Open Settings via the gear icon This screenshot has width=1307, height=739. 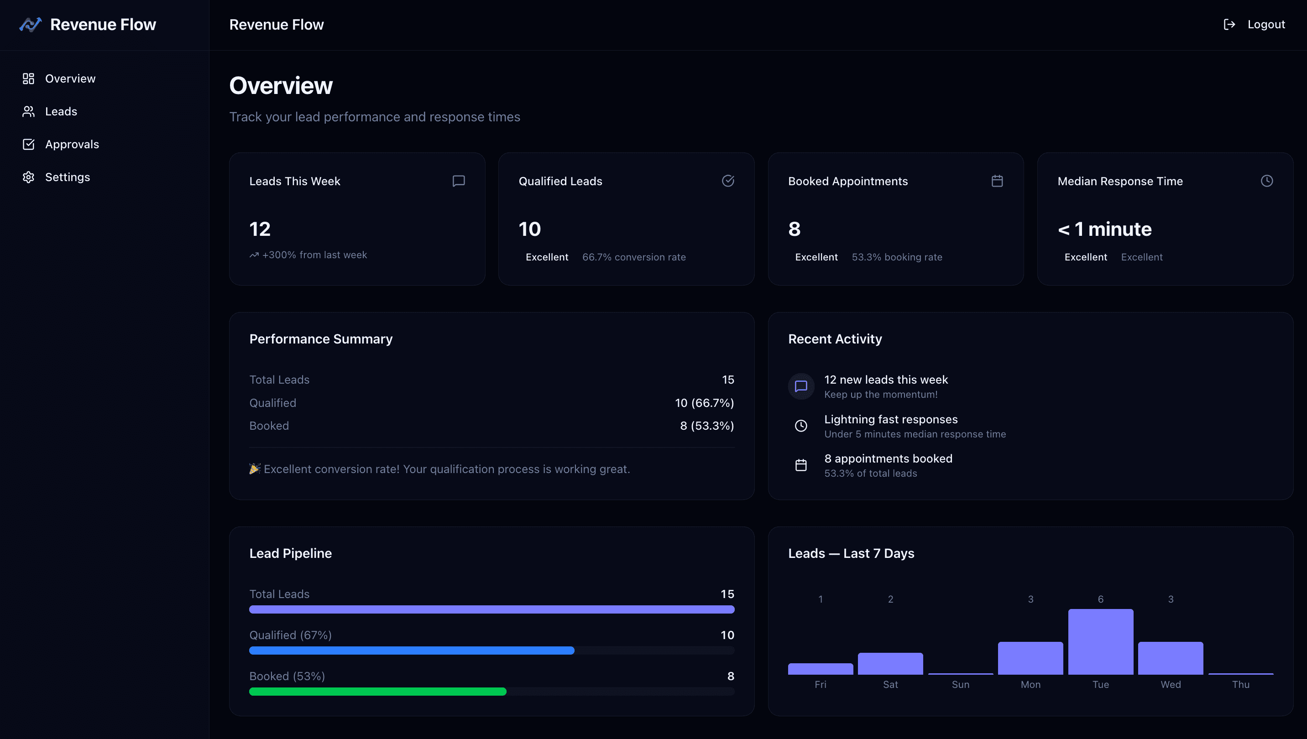coord(28,177)
